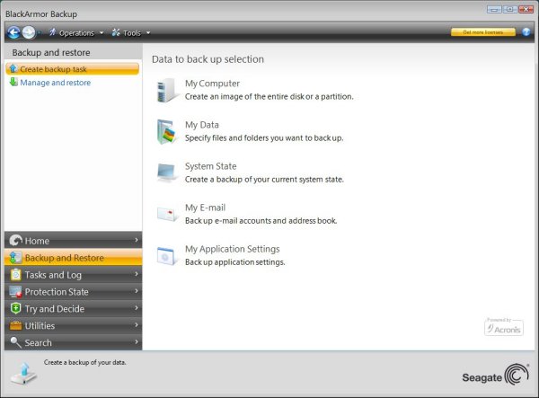The width and height of the screenshot is (539, 398).
Task: Click the My Application Settings window icon
Action: 167,256
